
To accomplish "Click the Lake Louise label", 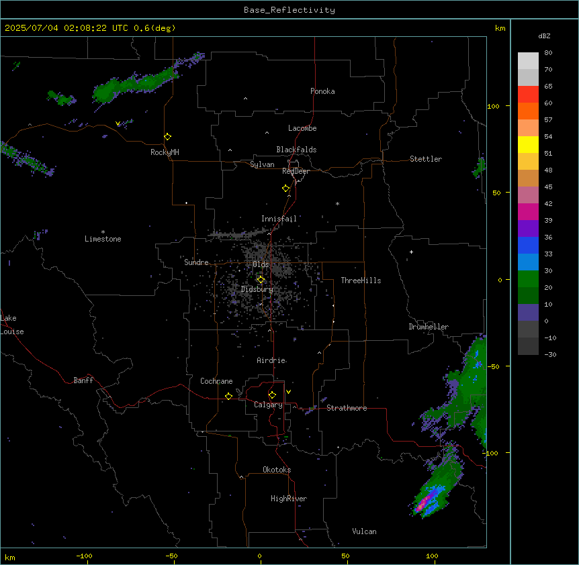I will pos(12,325).
